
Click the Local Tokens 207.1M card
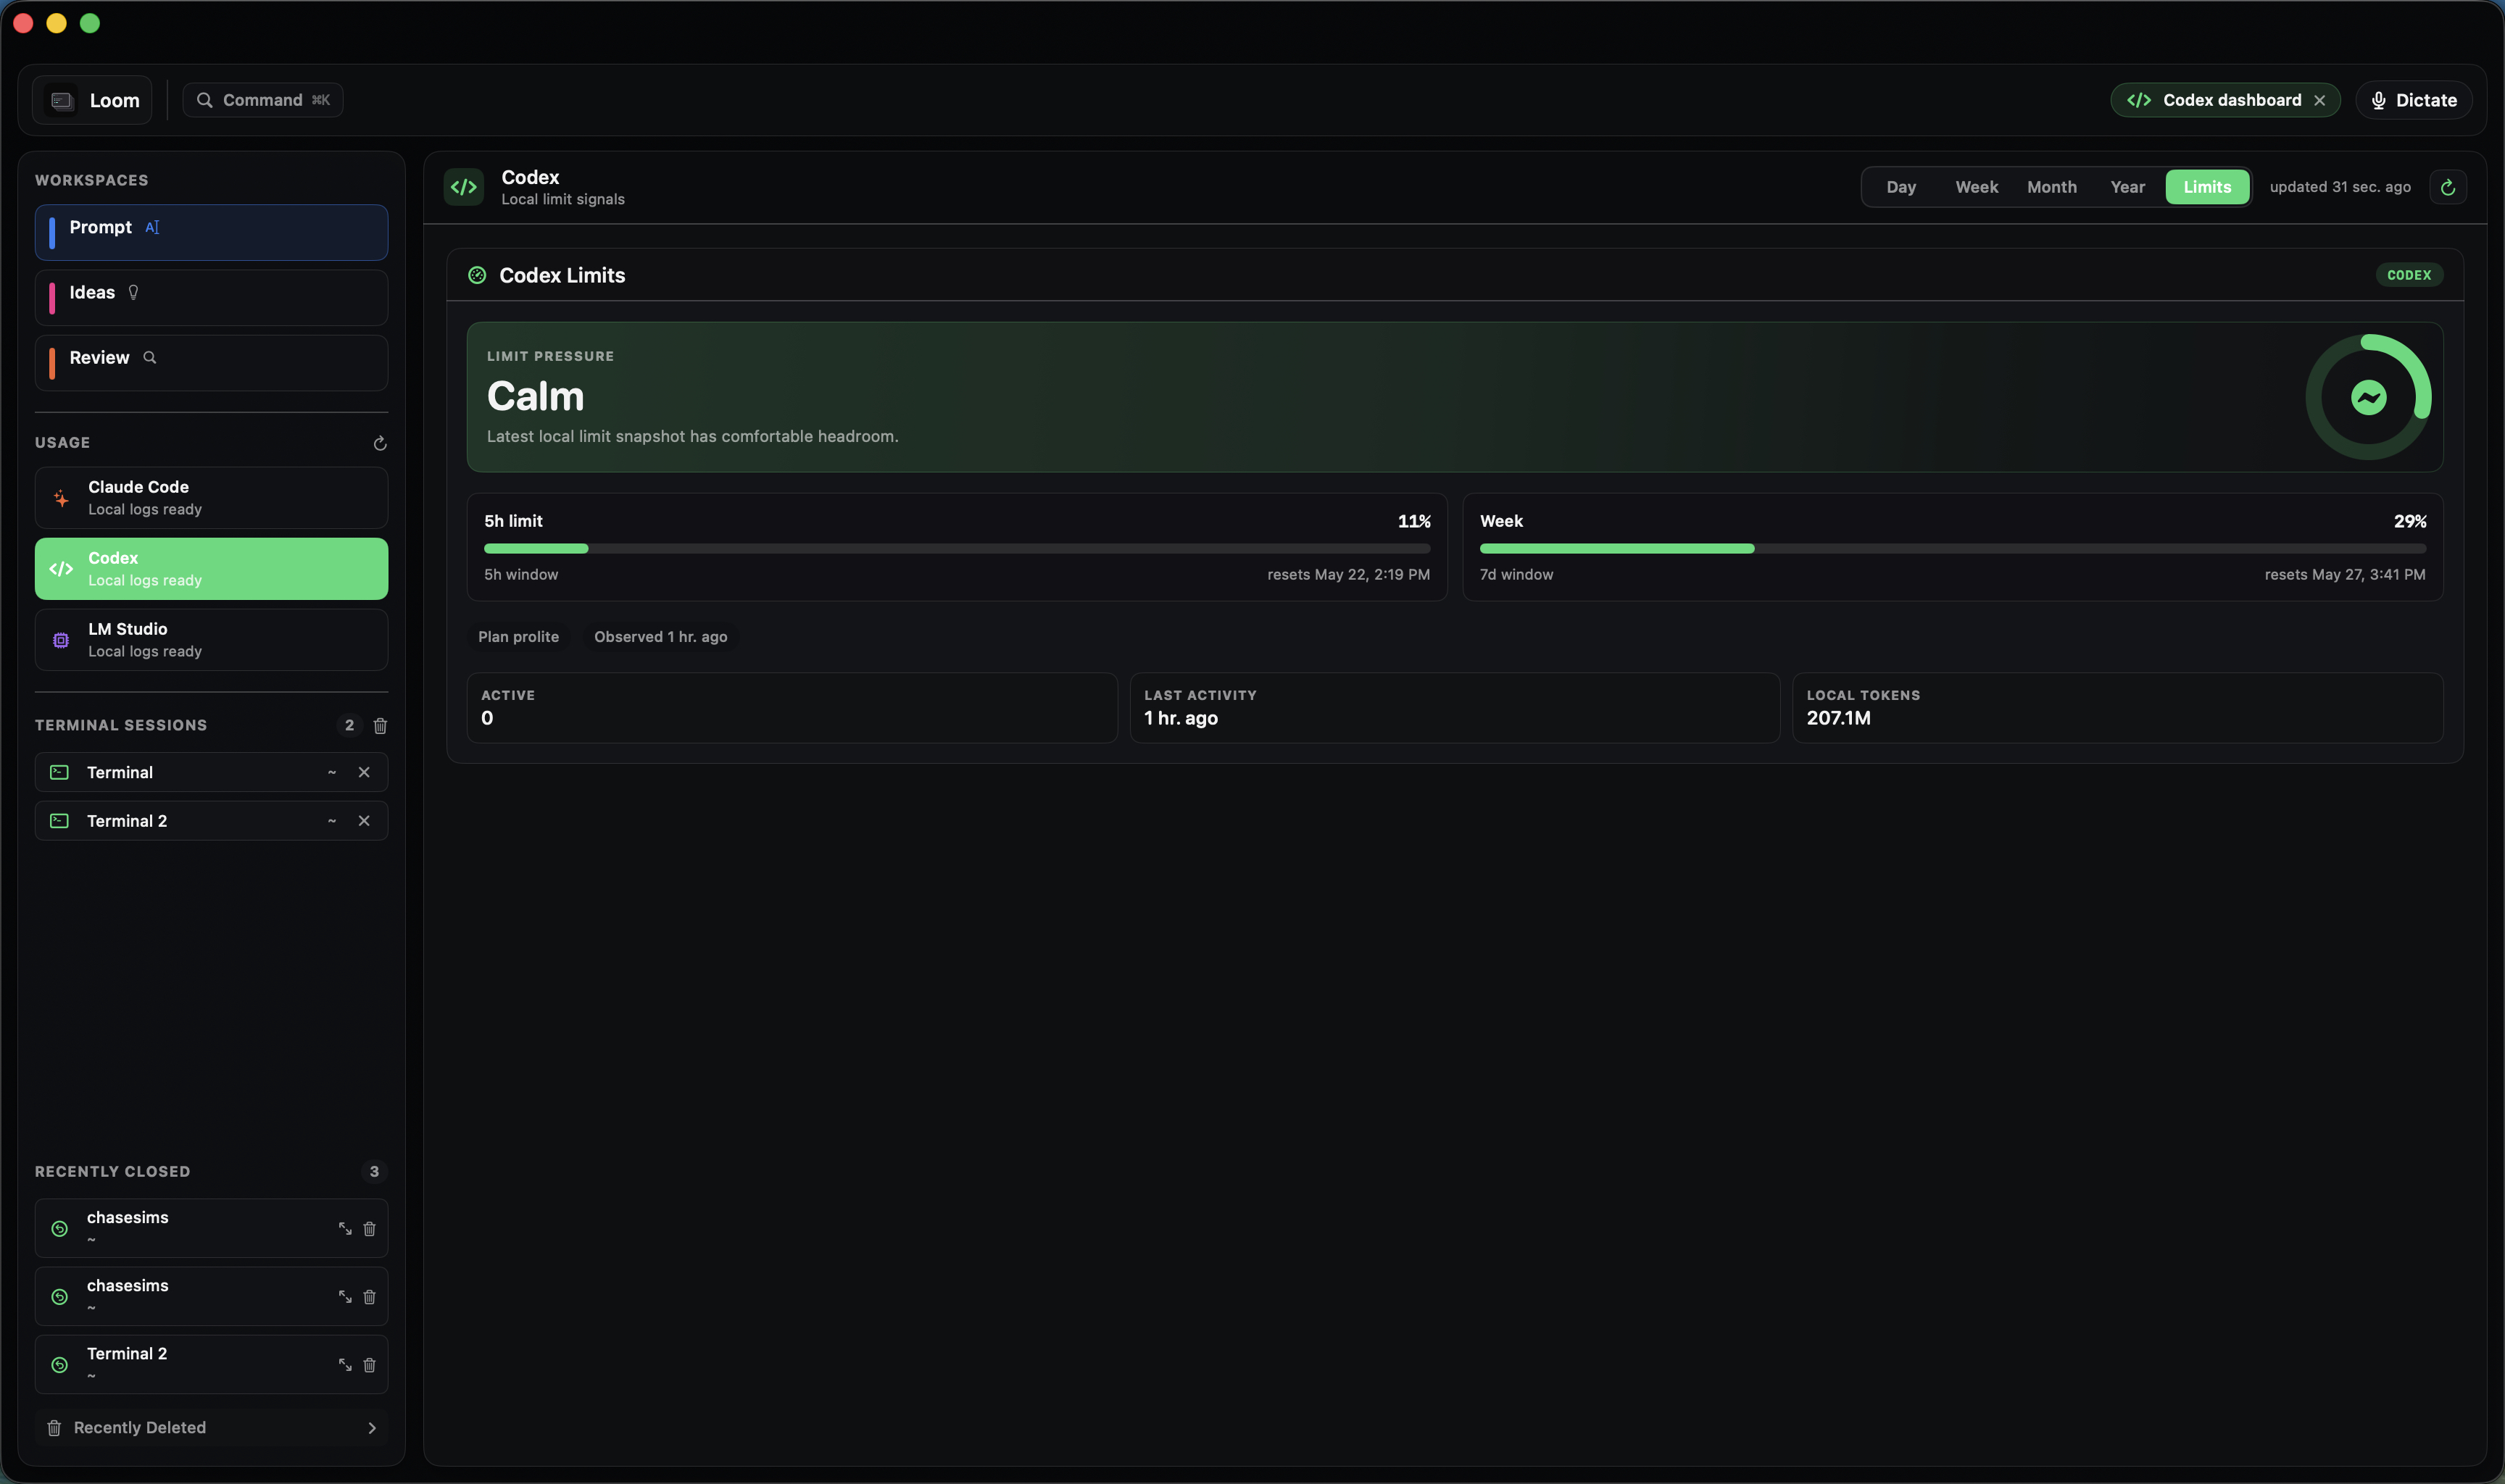click(x=2118, y=707)
